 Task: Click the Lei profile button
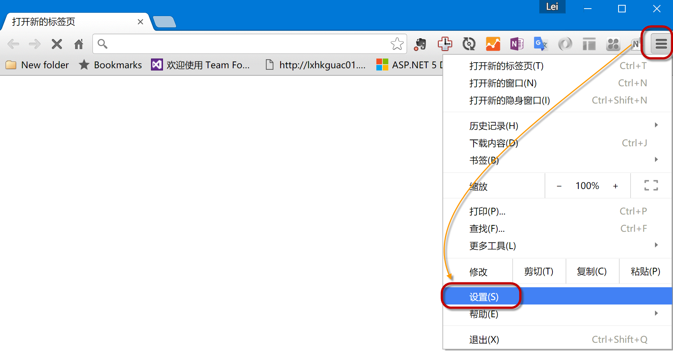pyautogui.click(x=552, y=7)
